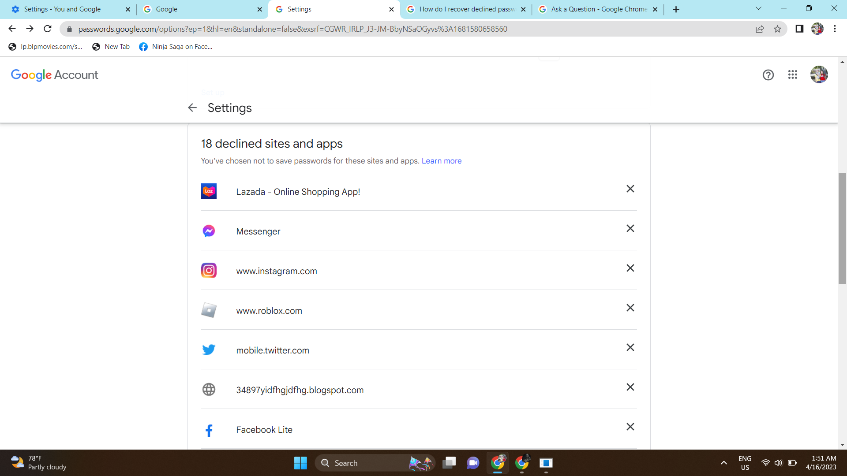Open Ninja Saga on Facebook bookmark
Image resolution: width=847 pixels, height=476 pixels.
click(x=176, y=47)
